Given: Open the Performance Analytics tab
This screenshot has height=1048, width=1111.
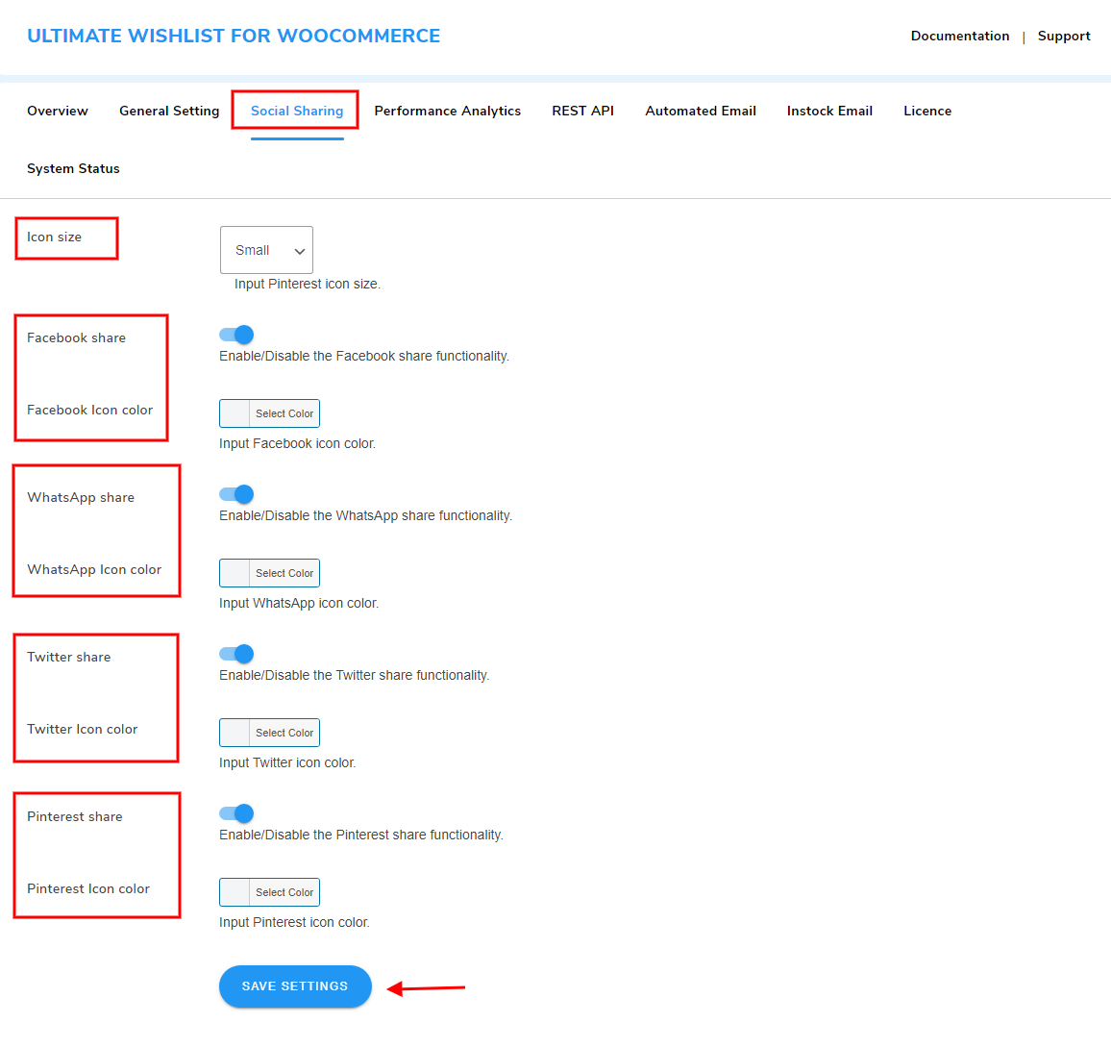Looking at the screenshot, I should click(447, 111).
